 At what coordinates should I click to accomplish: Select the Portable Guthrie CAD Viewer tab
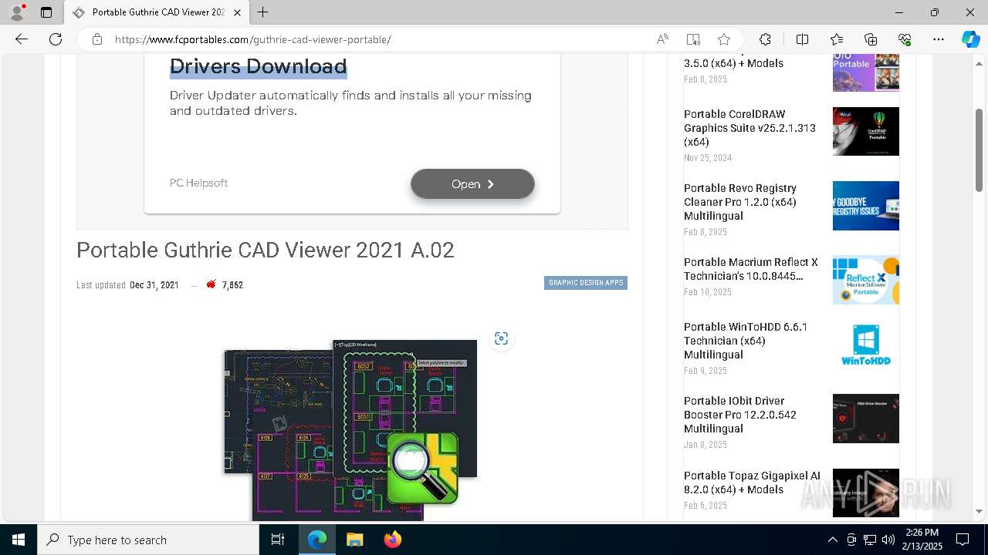click(157, 12)
